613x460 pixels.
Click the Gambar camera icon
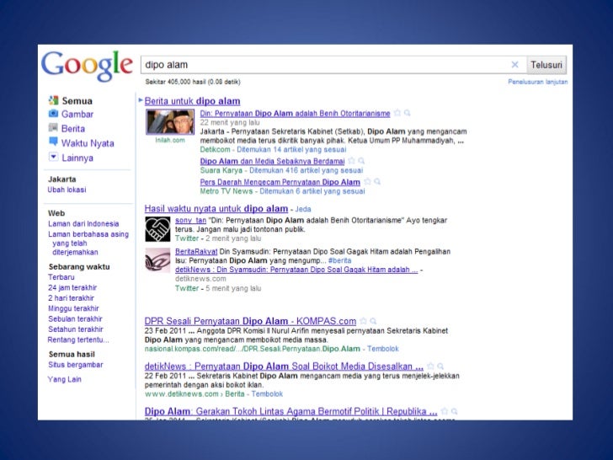[53, 114]
